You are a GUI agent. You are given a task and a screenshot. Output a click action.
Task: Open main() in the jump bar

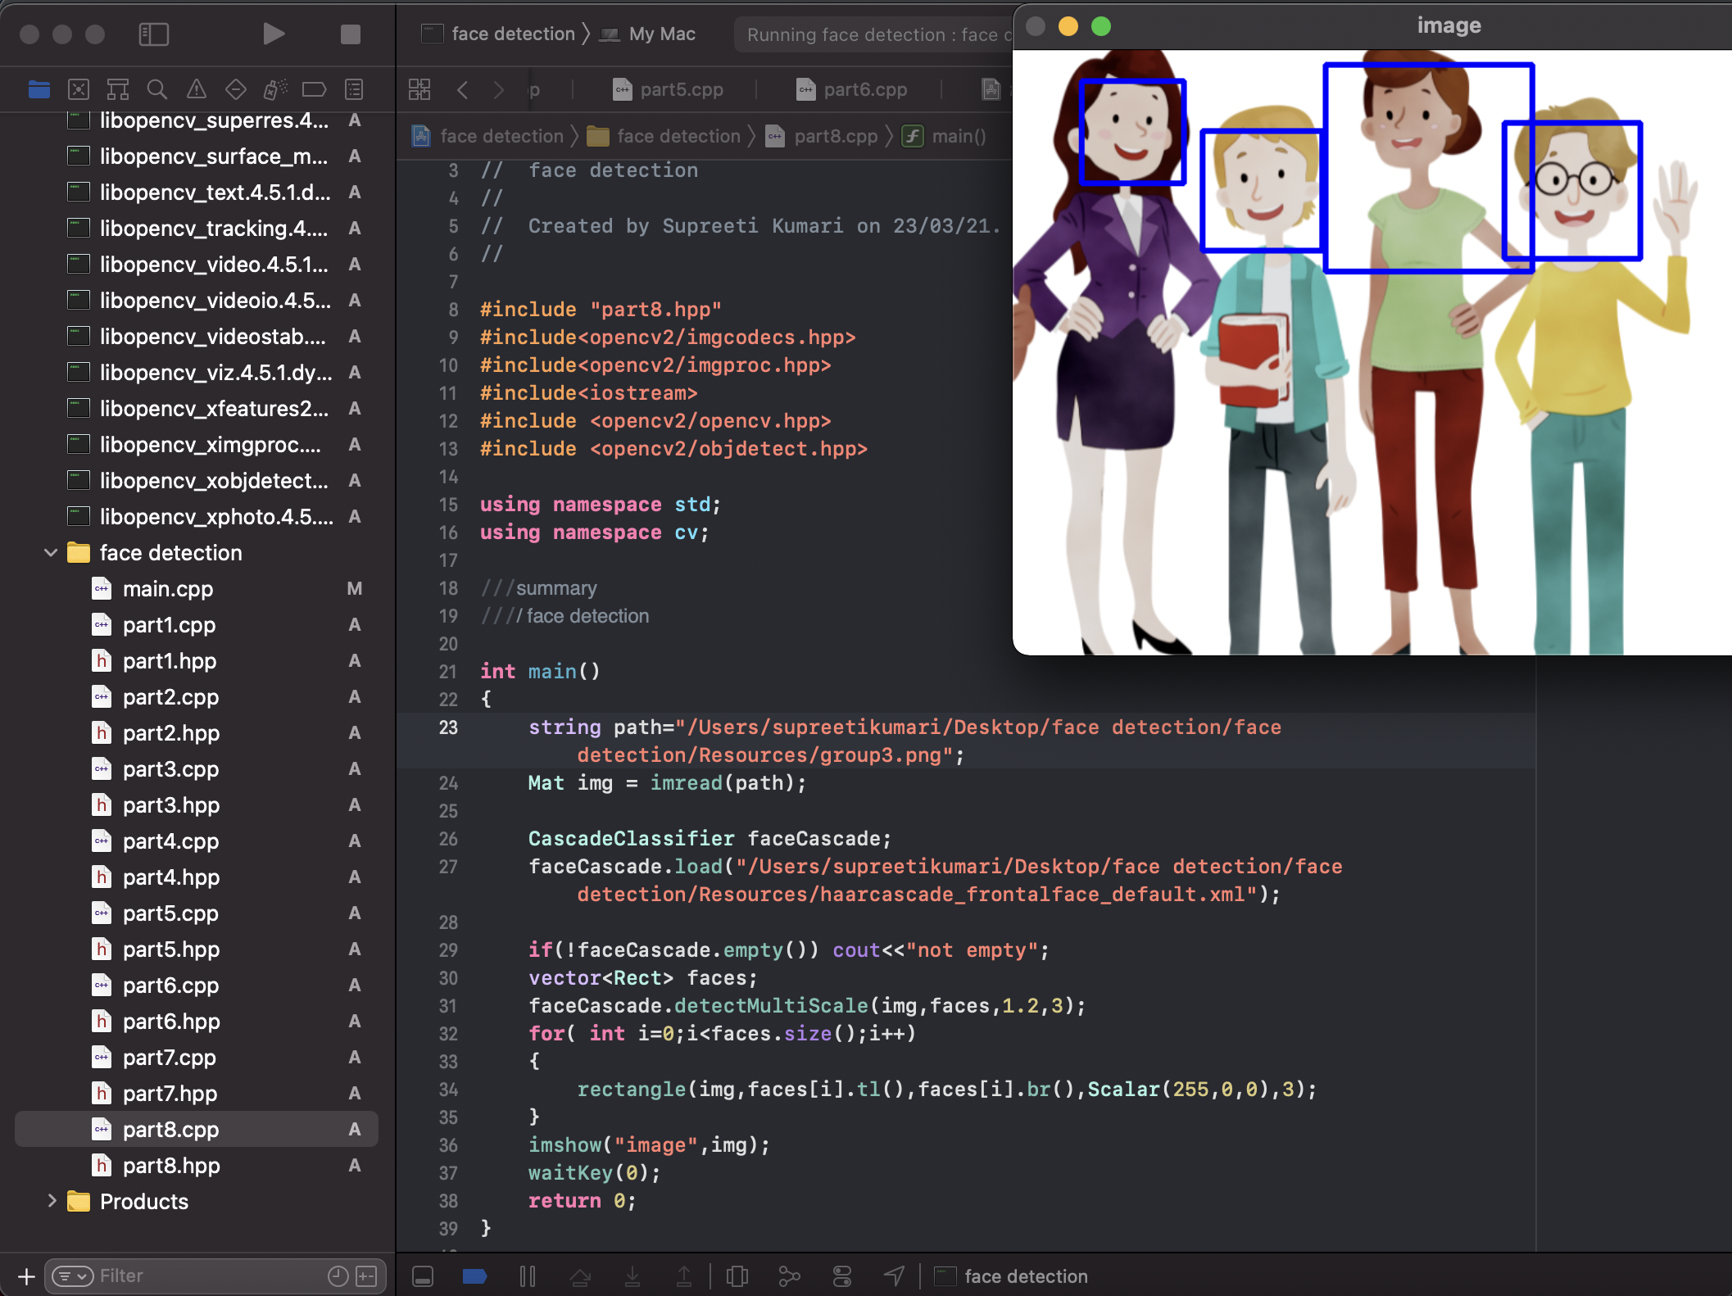pos(944,136)
